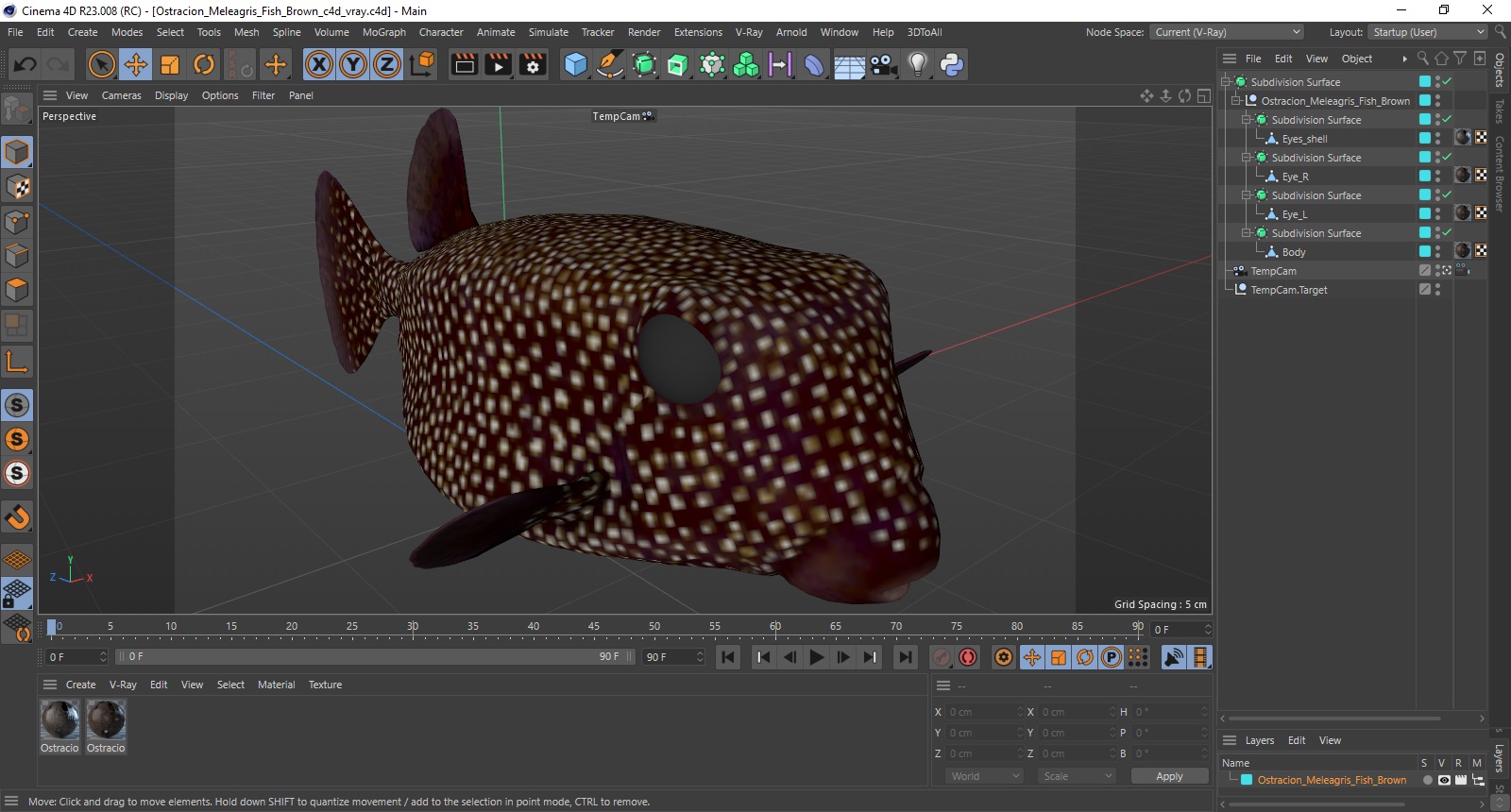Render to Picture Viewer
Image resolution: width=1511 pixels, height=812 pixels.
pos(499,64)
